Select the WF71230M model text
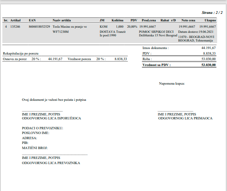Viewport: 227px width, 191px height. pyautogui.click(x=60, y=32)
